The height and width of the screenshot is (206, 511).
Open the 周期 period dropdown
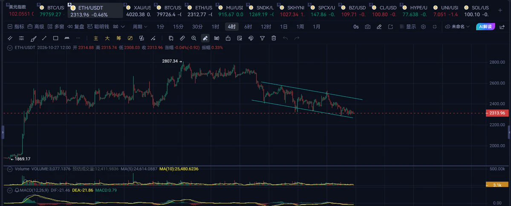point(140,27)
